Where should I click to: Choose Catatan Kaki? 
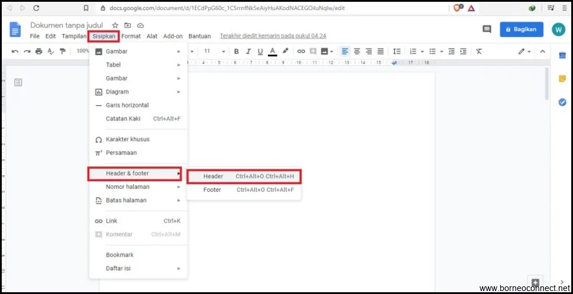[138, 119]
